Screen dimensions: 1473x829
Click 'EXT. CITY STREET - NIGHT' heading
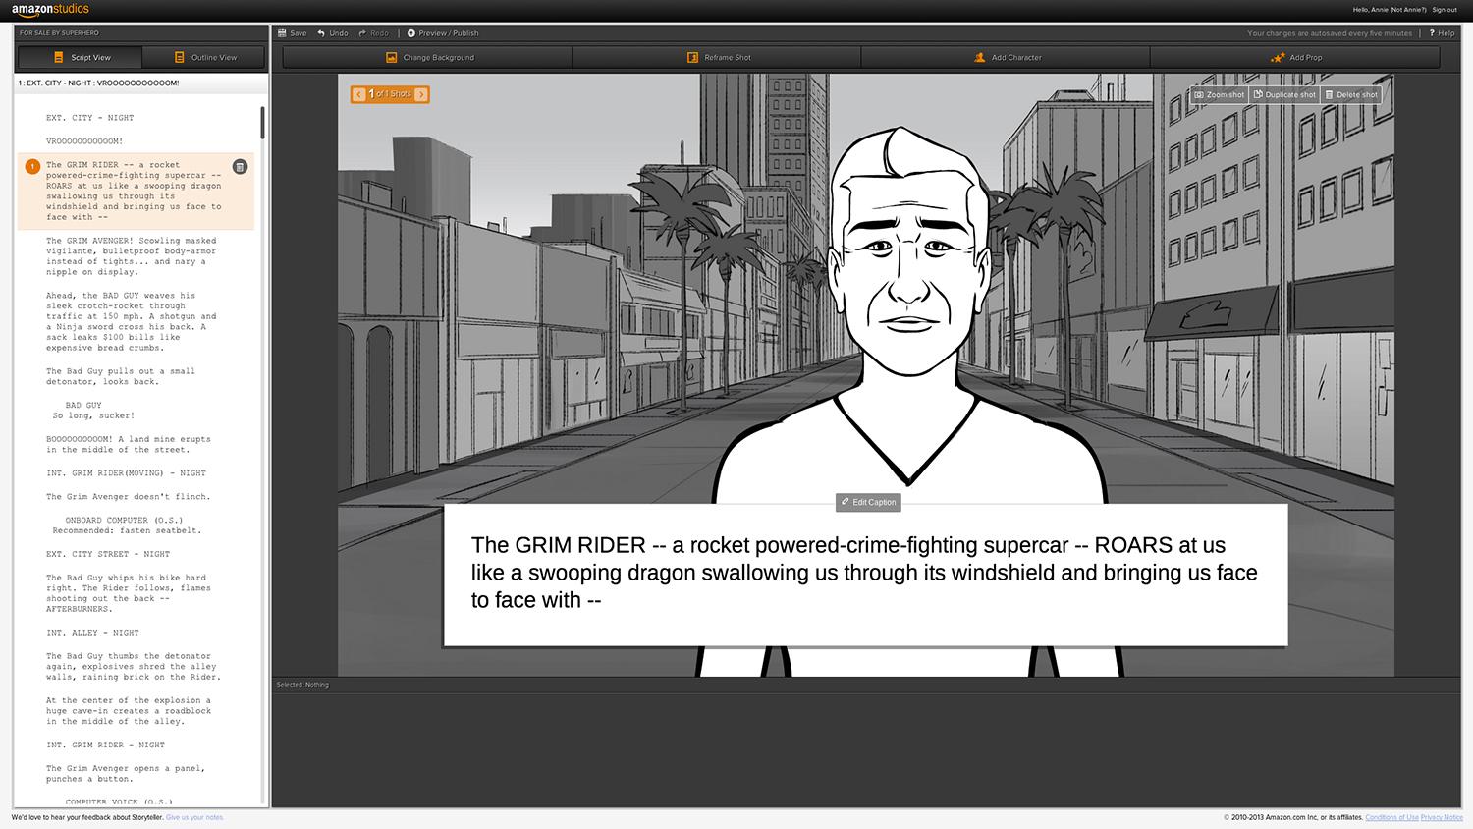click(108, 554)
